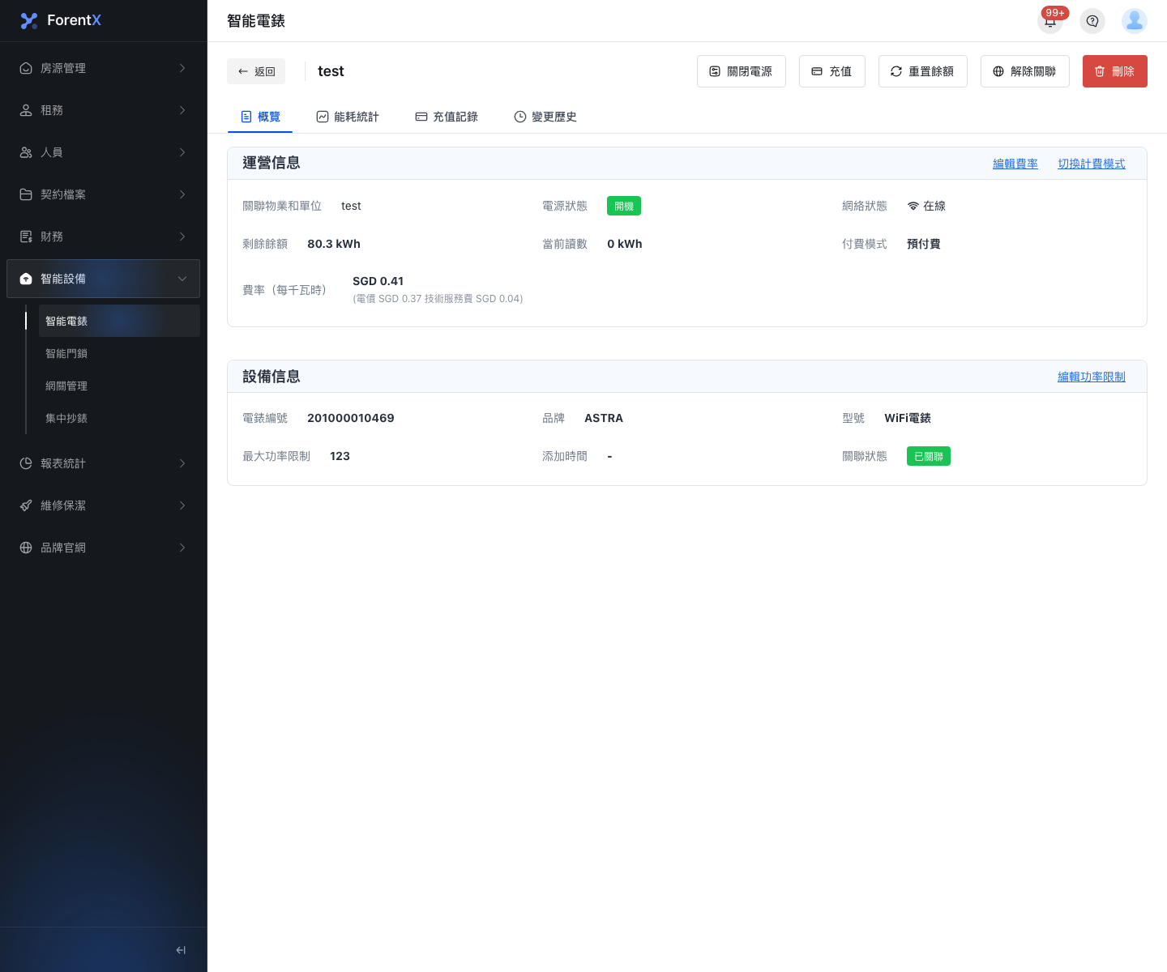
Task: Click the 品牌官網 globe icon
Action: coord(26,548)
